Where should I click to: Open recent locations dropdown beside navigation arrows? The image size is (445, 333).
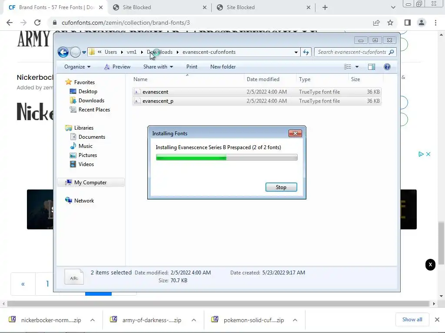tap(84, 52)
